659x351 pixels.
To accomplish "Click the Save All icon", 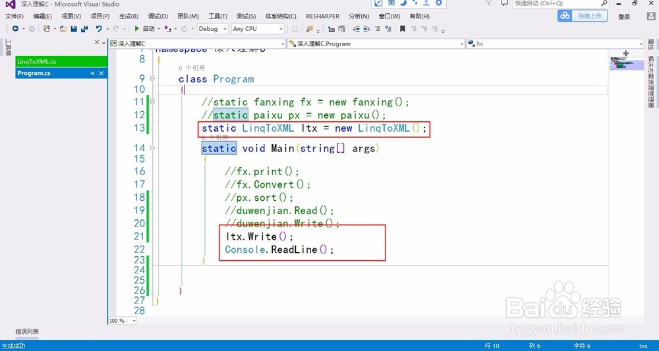I will (84, 28).
